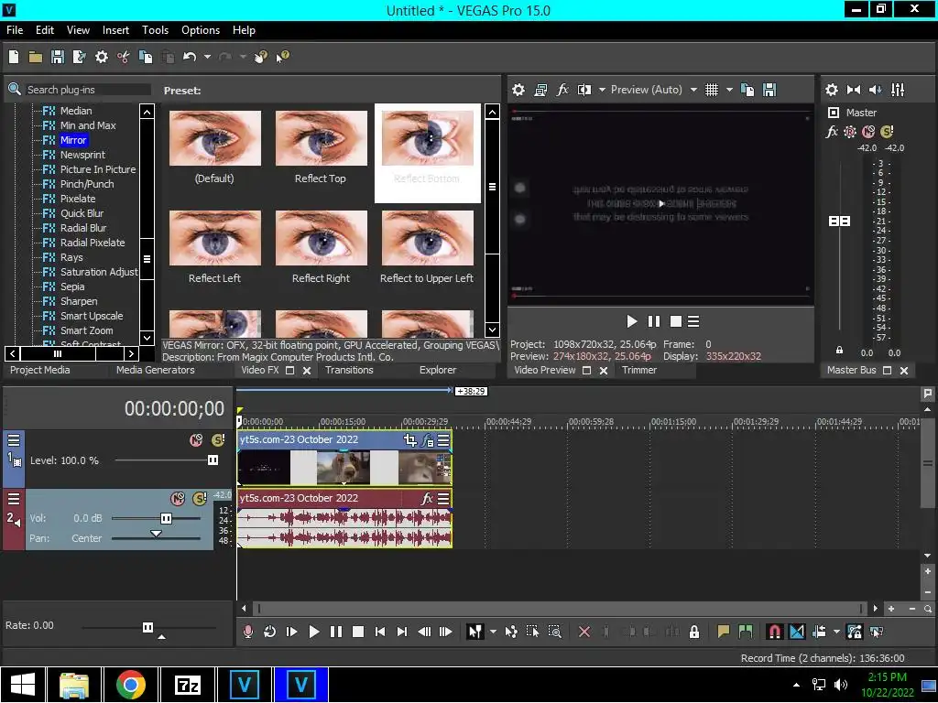The height and width of the screenshot is (703, 938).
Task: Click the New project icon
Action: 14,57
